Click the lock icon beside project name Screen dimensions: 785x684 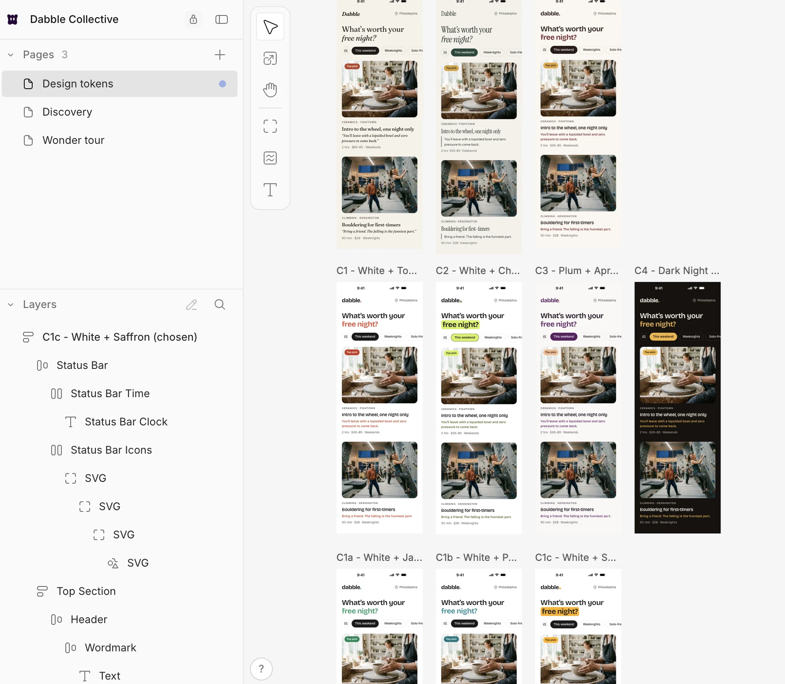tap(193, 19)
